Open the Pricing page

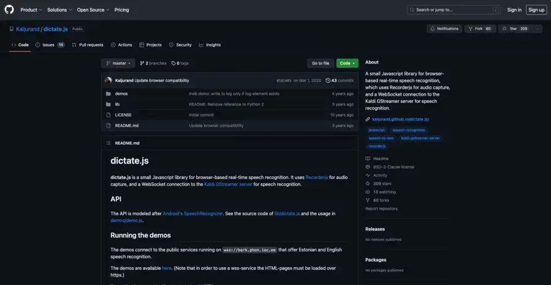[121, 10]
